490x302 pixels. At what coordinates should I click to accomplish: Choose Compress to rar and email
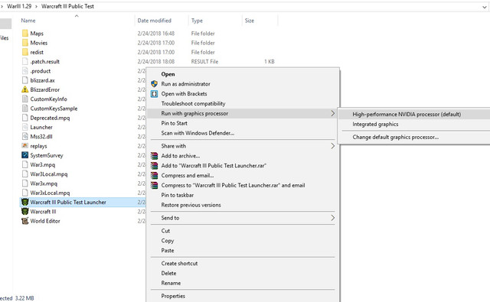233,185
